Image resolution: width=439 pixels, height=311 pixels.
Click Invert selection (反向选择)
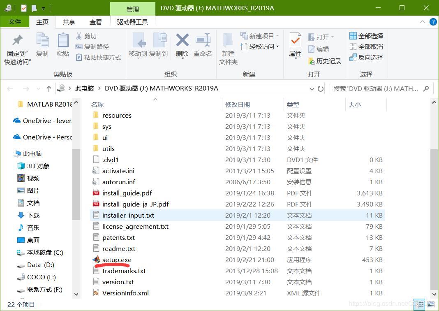tap(367, 58)
